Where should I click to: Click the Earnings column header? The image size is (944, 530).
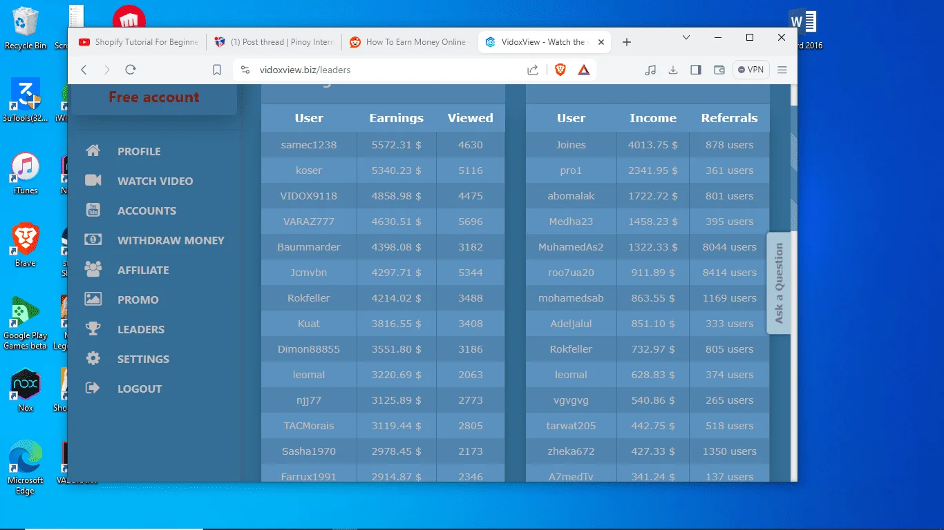pos(397,118)
